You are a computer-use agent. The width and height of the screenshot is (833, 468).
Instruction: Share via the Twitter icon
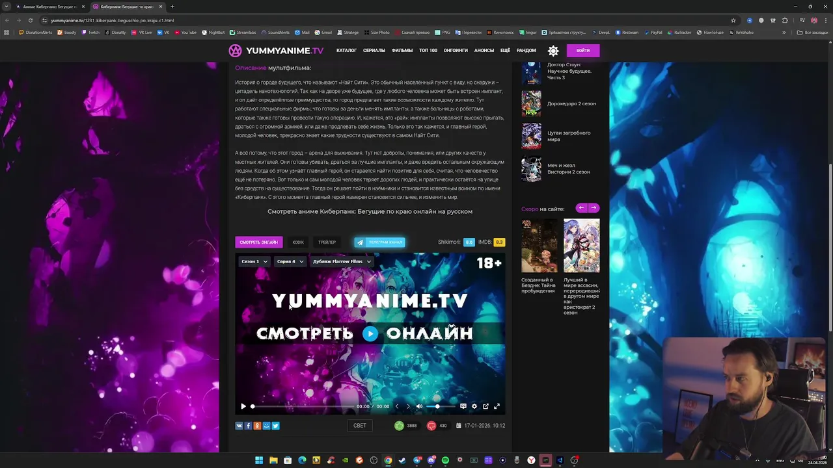(275, 426)
